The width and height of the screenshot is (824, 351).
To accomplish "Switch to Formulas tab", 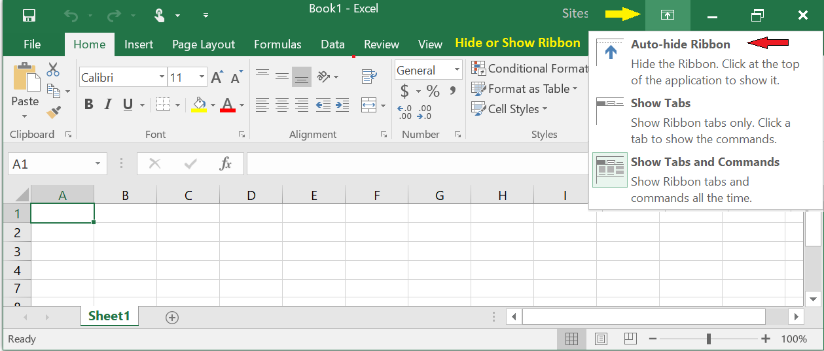I will pyautogui.click(x=278, y=44).
